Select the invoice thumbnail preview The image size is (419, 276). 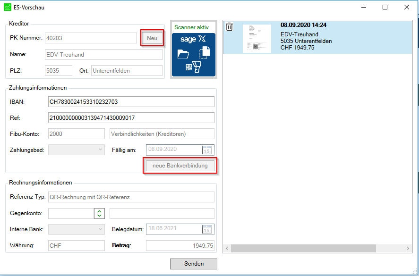[257, 39]
